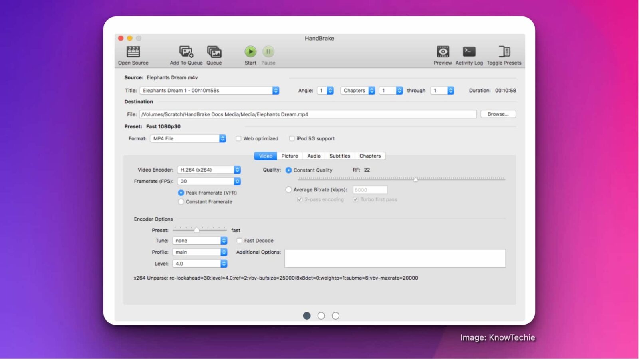Click the Toggle Presets drawer icon
This screenshot has height=359, width=639.
point(504,51)
